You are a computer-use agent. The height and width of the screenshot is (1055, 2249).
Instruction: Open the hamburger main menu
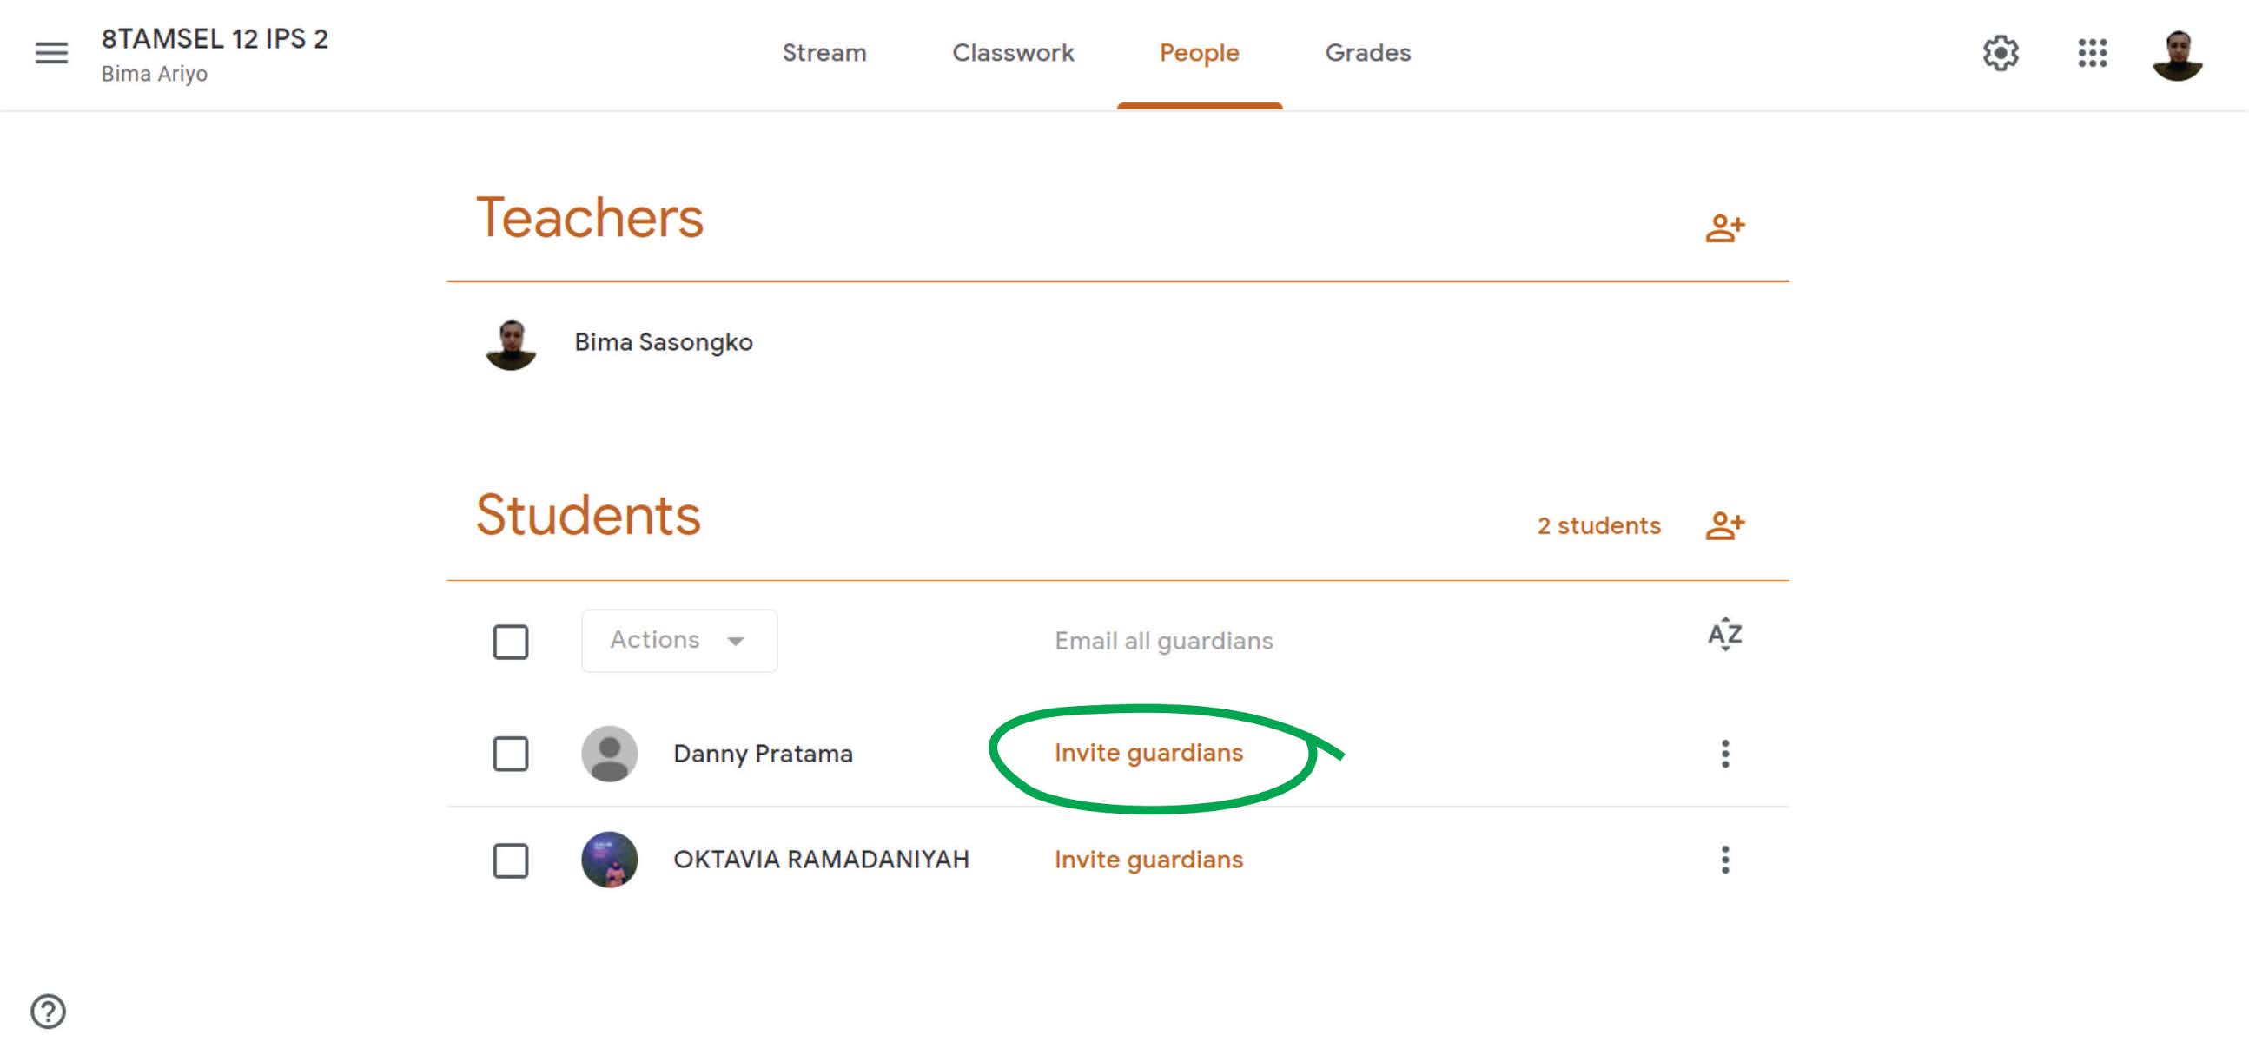coord(51,53)
